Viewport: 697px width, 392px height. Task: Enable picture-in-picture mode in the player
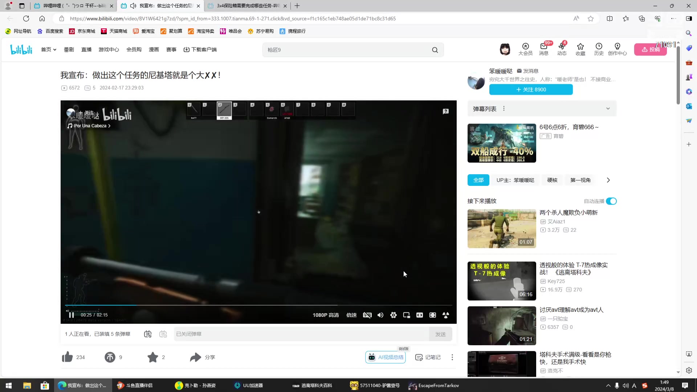point(407,315)
